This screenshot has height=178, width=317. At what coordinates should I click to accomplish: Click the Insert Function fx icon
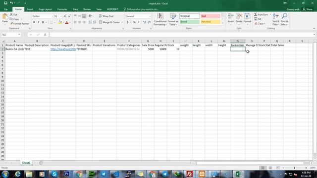click(x=45, y=35)
